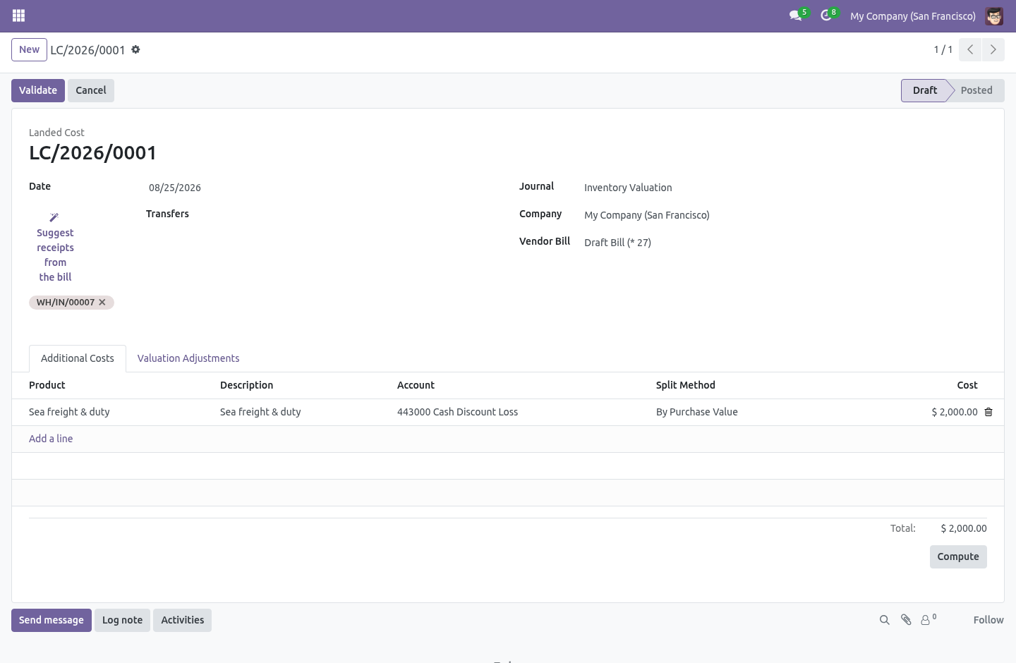
Task: Remove the WH/IN/00007 transfer tag
Action: pyautogui.click(x=102, y=302)
